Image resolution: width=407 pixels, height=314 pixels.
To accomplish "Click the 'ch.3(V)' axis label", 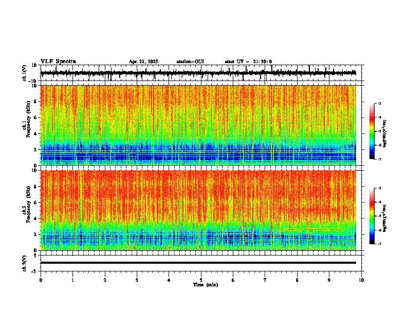I will coord(25,263).
